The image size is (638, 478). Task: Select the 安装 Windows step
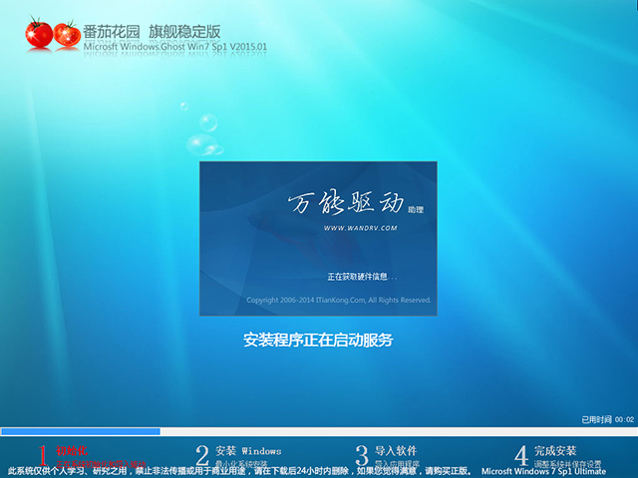tap(248, 451)
